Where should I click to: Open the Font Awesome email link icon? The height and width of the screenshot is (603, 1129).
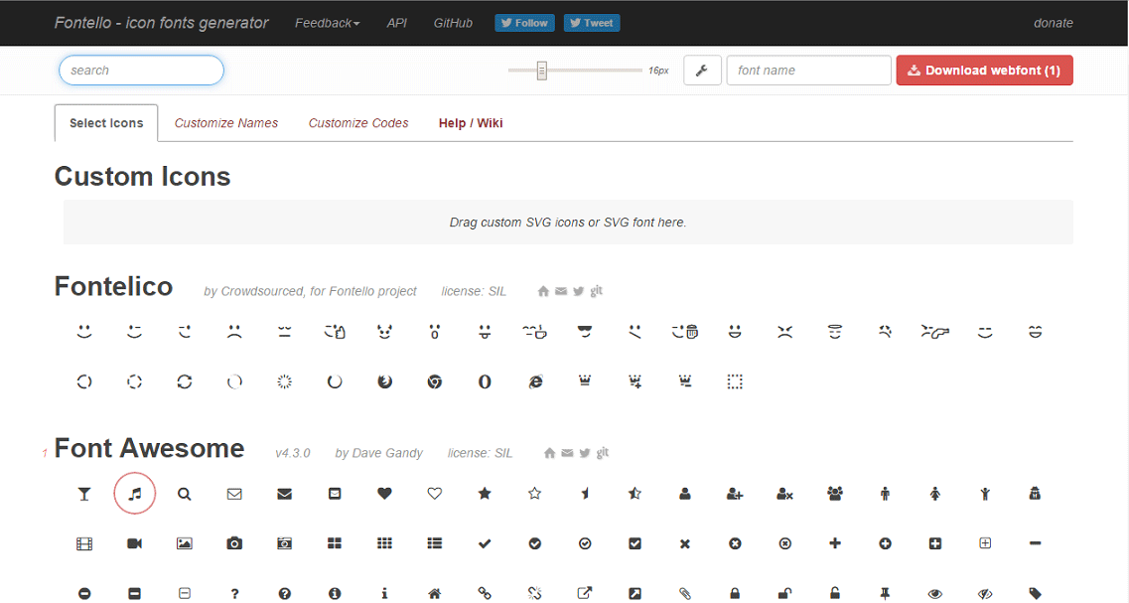(567, 453)
